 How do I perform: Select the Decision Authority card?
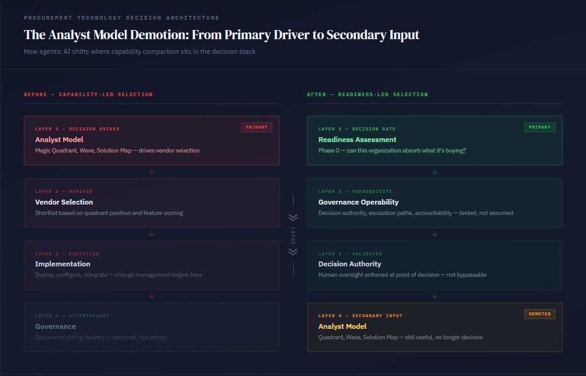coord(435,265)
